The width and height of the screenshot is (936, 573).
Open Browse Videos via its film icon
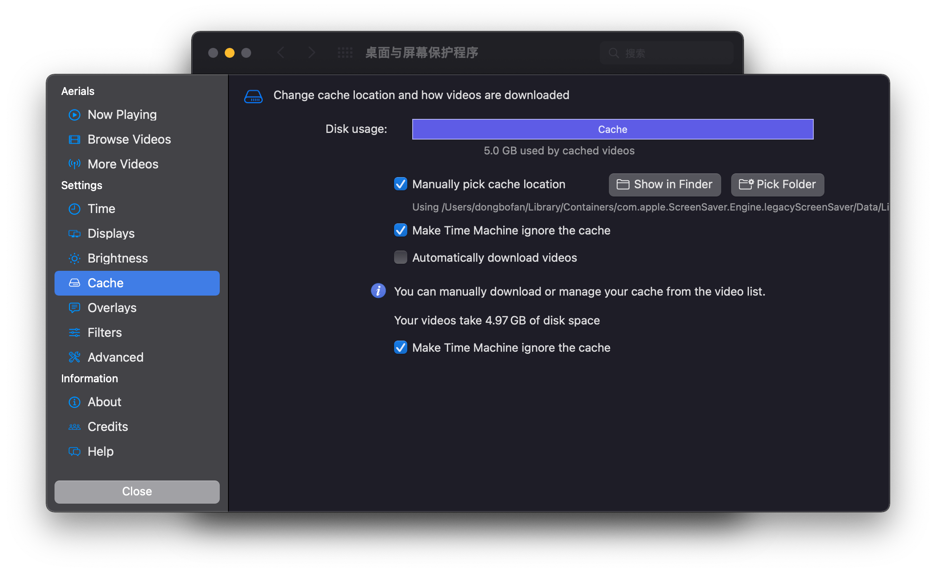tap(75, 139)
